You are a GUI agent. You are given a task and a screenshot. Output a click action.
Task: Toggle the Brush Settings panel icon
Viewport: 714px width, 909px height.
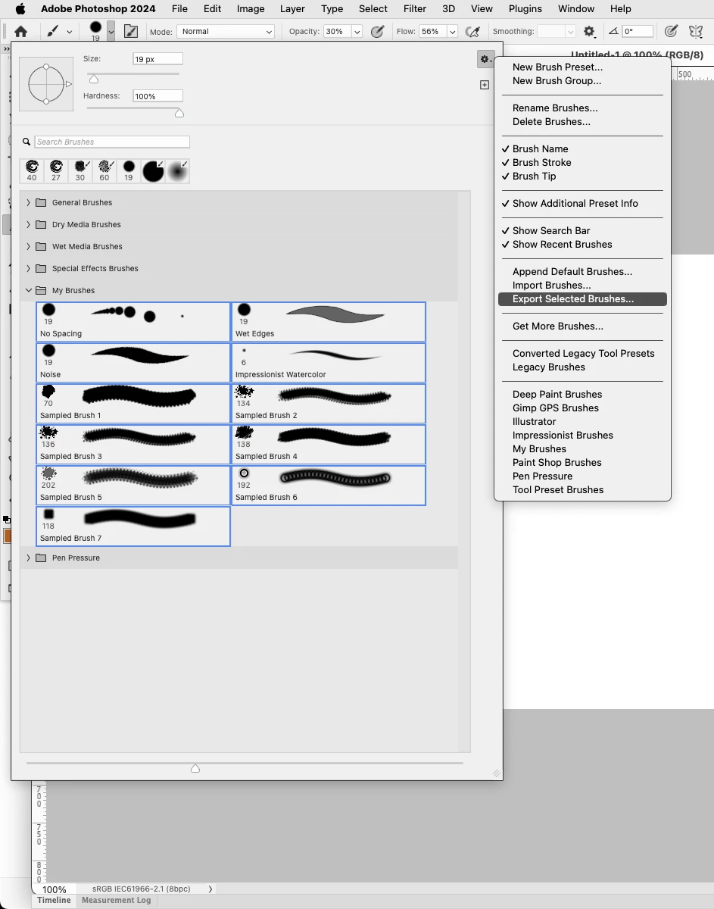point(131,32)
